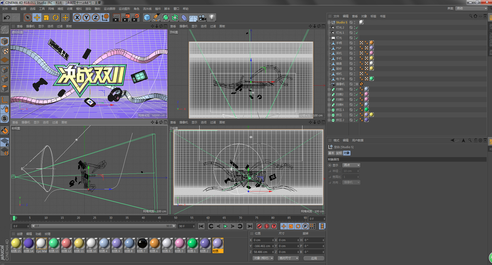Activate the Scale tool
This screenshot has height=265, width=492.
click(x=46, y=18)
